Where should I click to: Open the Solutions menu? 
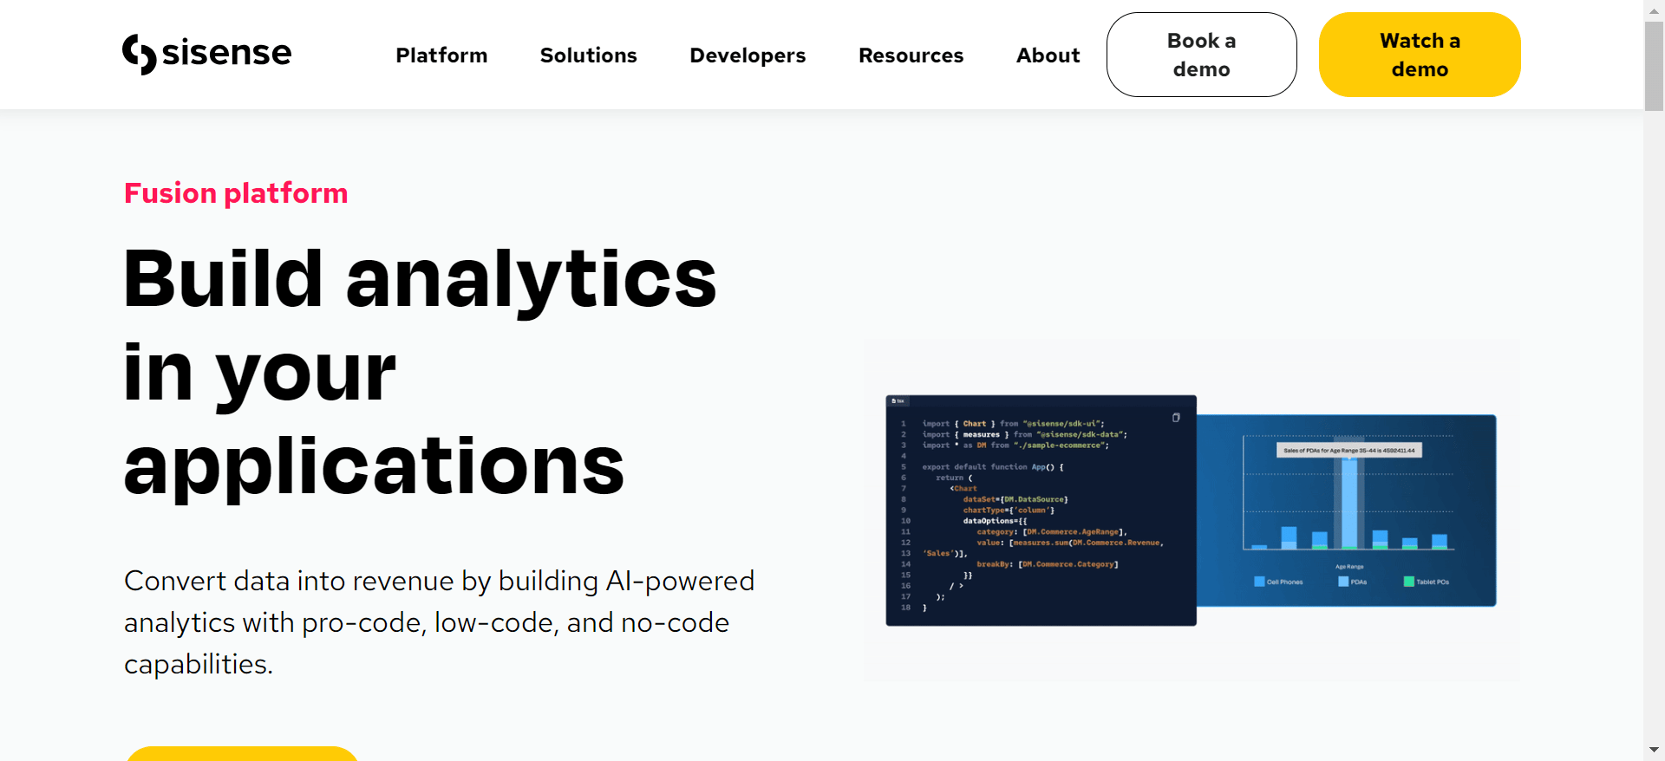(588, 55)
